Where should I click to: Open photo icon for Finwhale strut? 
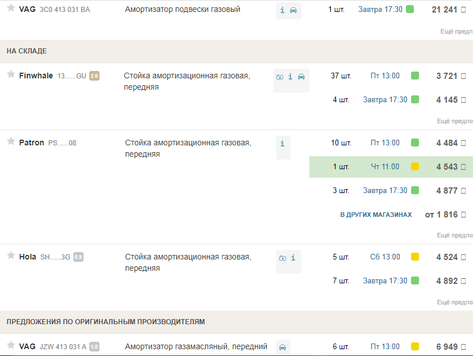click(279, 77)
